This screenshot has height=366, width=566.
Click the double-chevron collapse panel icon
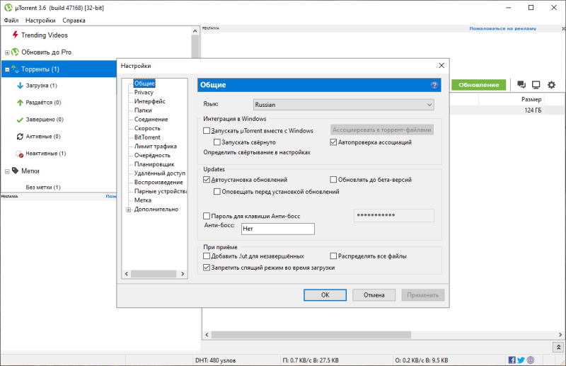click(558, 347)
